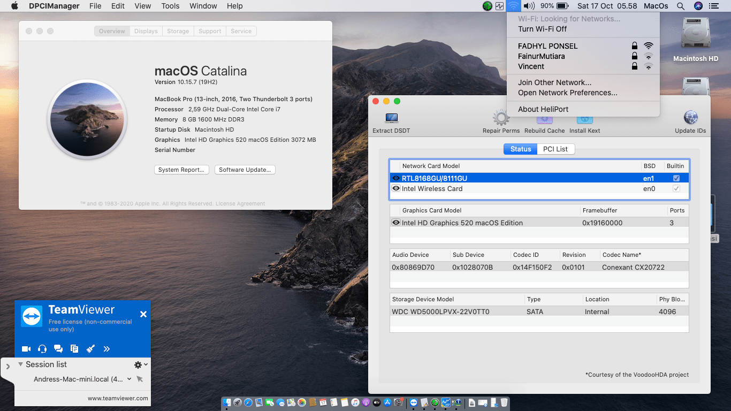Expand dropdown chevron next to Andress-Mac-mini.local
This screenshot has width=731, height=411.
point(129,379)
